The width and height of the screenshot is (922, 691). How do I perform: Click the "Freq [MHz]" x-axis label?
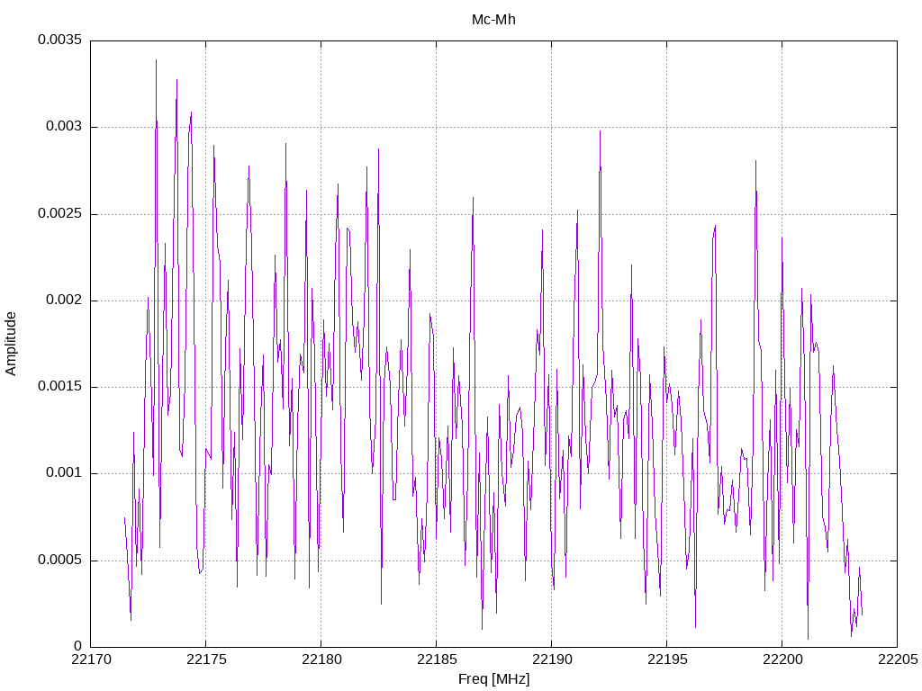pyautogui.click(x=493, y=679)
